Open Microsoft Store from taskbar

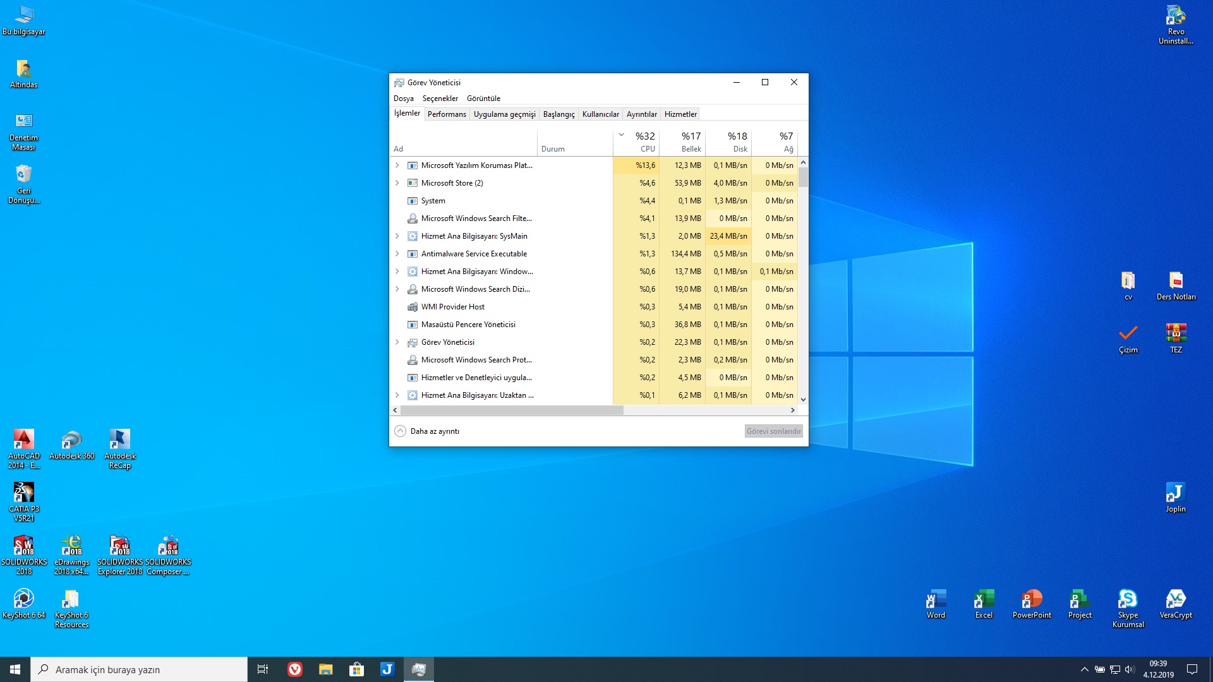point(356,669)
